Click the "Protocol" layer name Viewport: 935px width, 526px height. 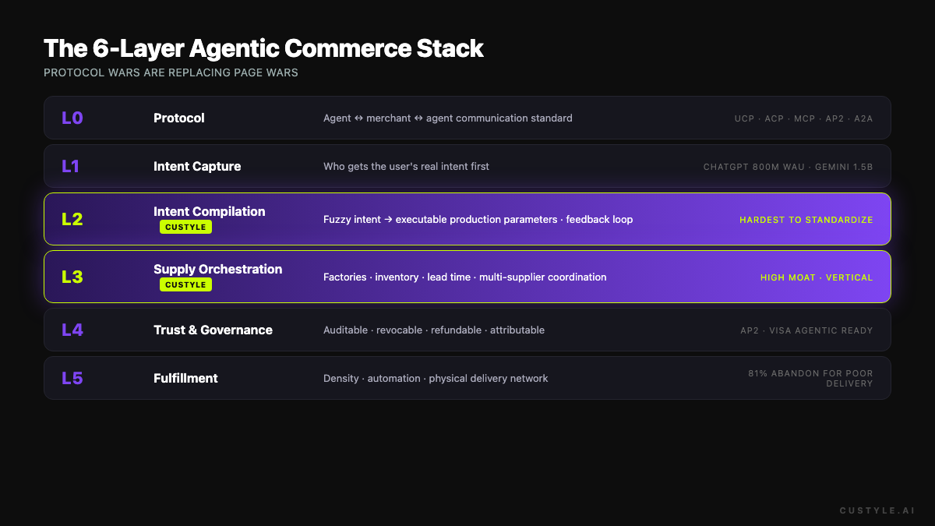point(179,118)
